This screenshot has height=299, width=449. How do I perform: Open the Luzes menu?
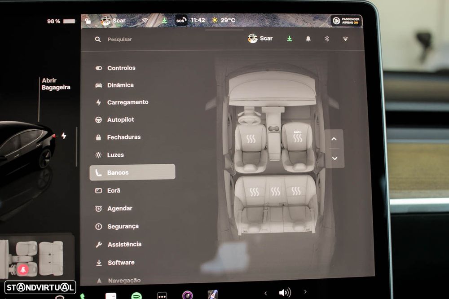click(110, 155)
